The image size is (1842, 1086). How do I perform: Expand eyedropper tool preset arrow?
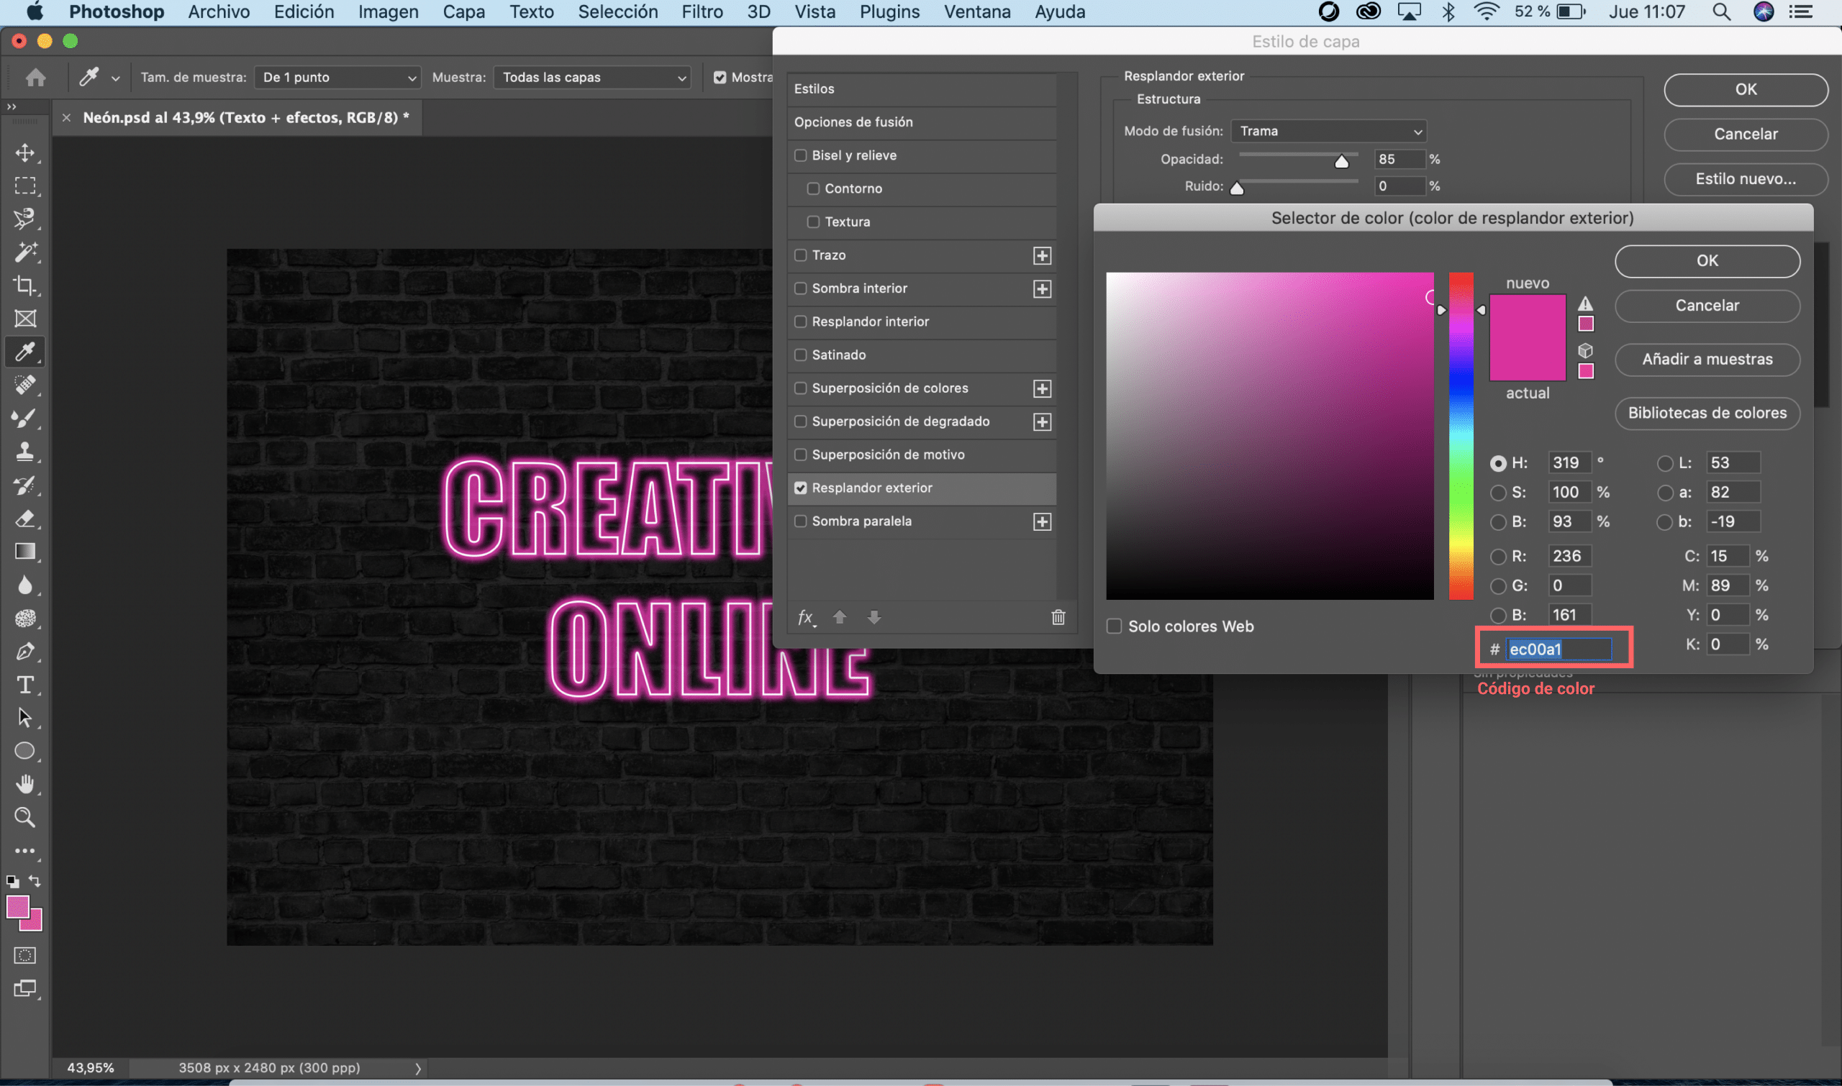[x=115, y=78]
